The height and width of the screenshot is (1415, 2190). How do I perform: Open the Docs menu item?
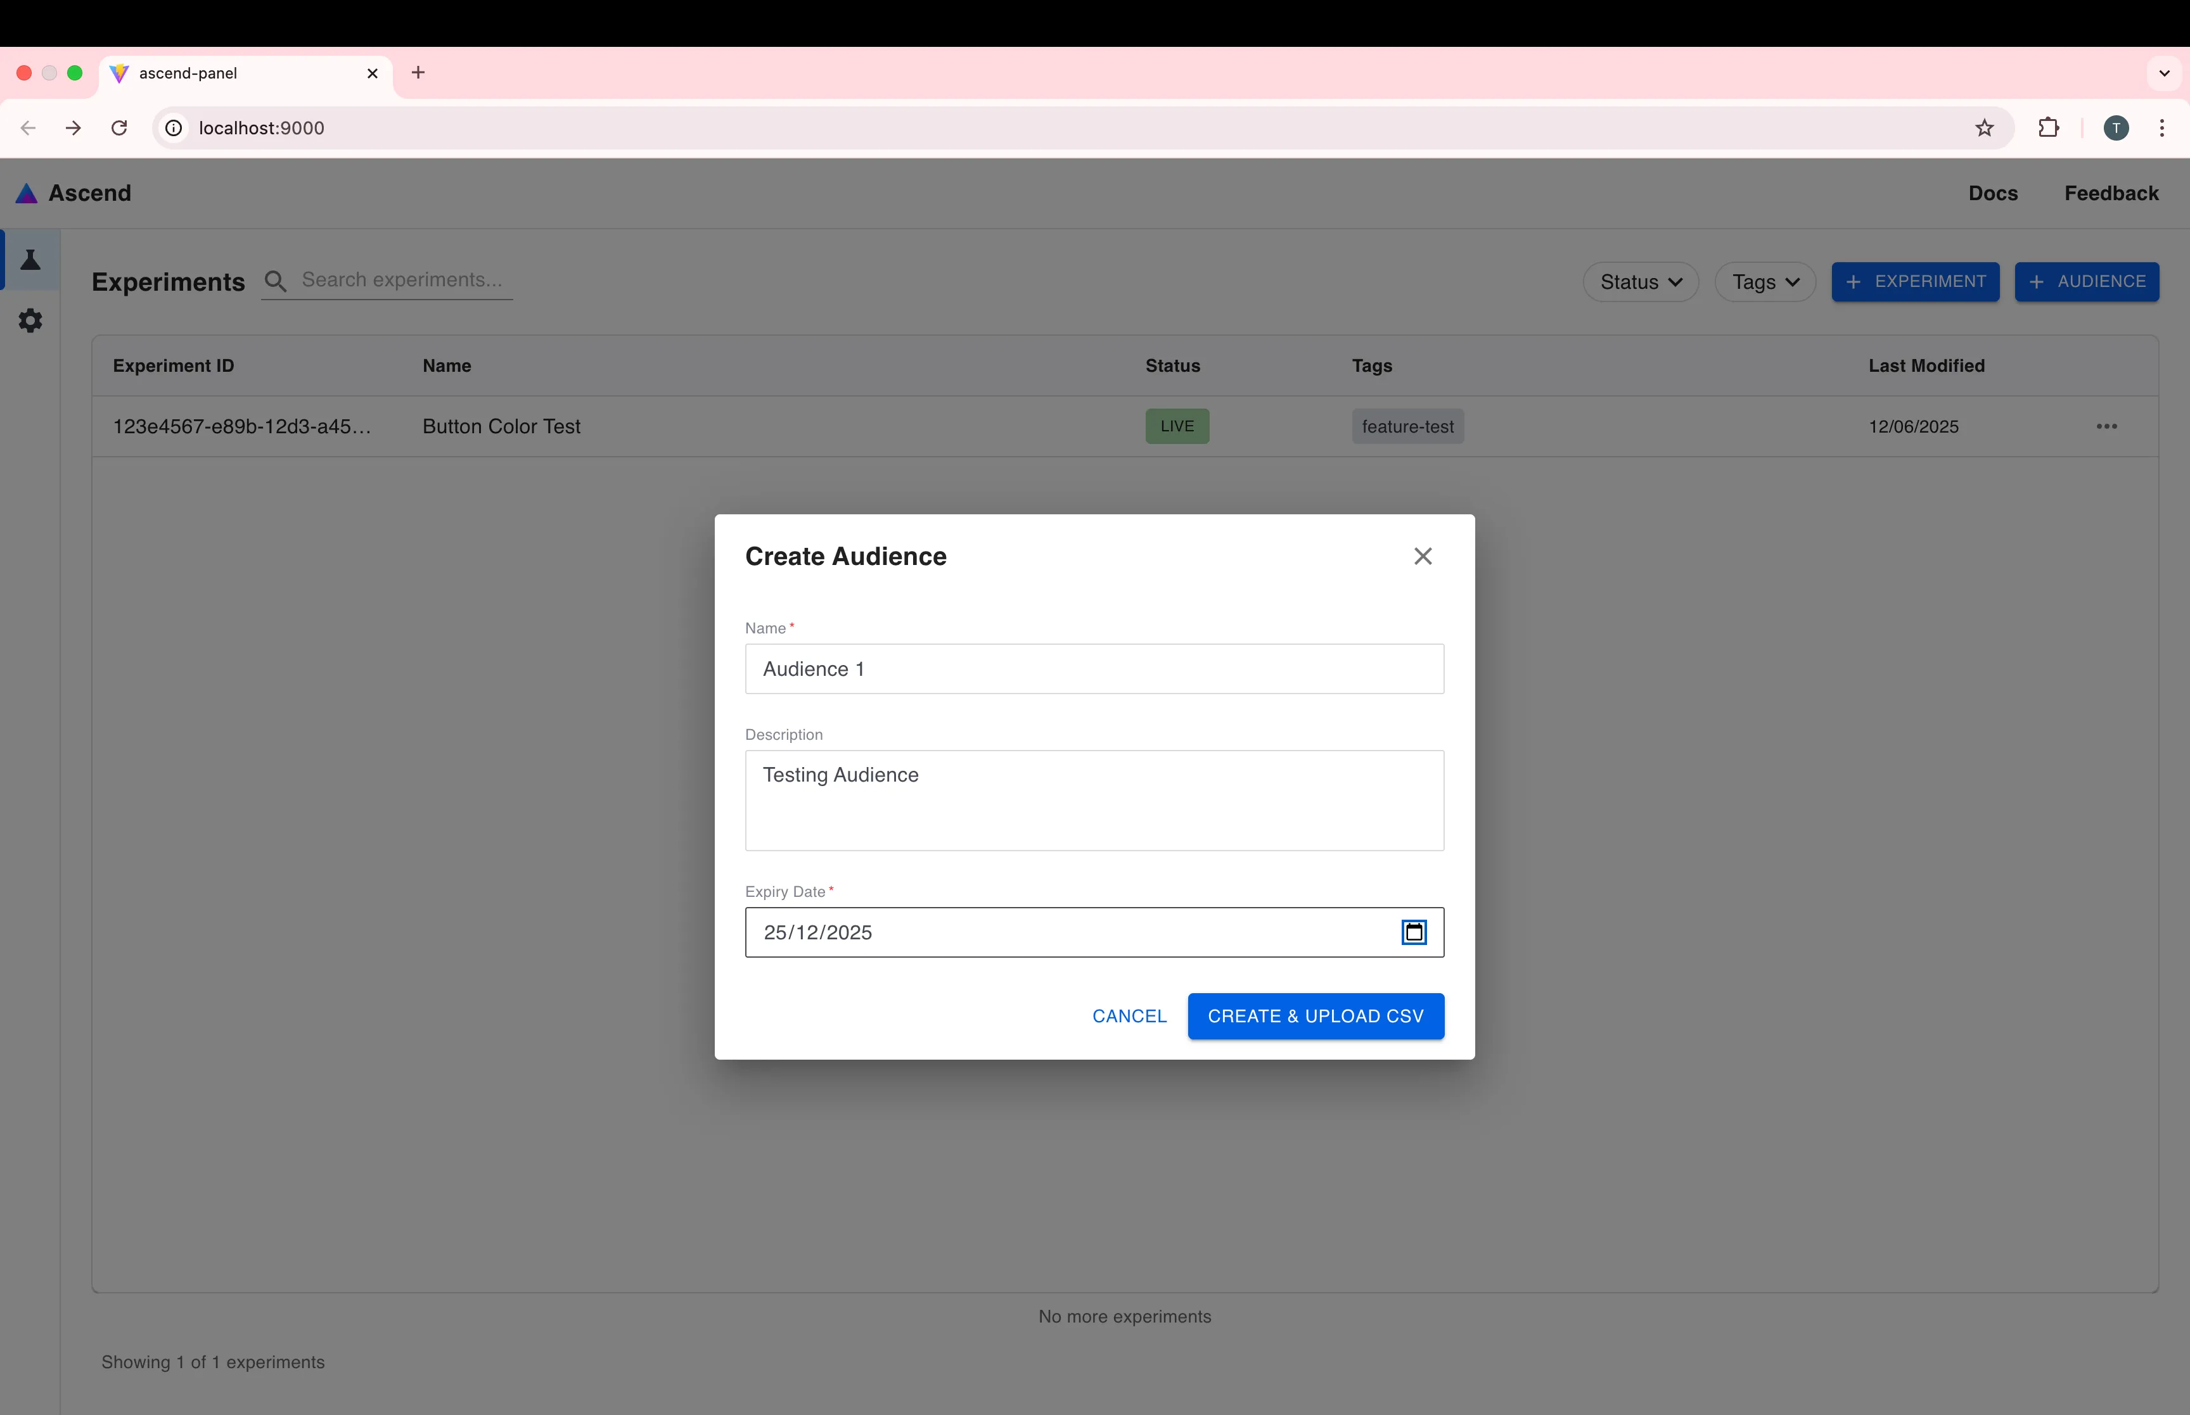(1992, 193)
